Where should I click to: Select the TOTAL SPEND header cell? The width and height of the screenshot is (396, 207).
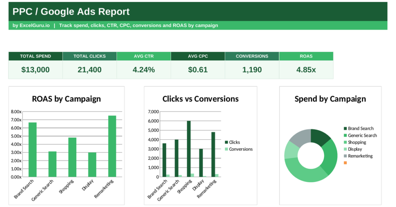click(x=36, y=56)
